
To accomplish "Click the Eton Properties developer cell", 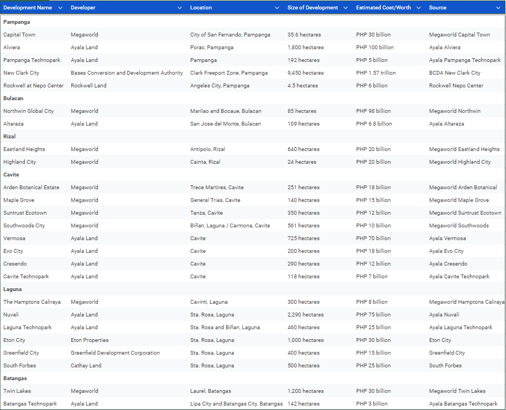I will [90, 340].
